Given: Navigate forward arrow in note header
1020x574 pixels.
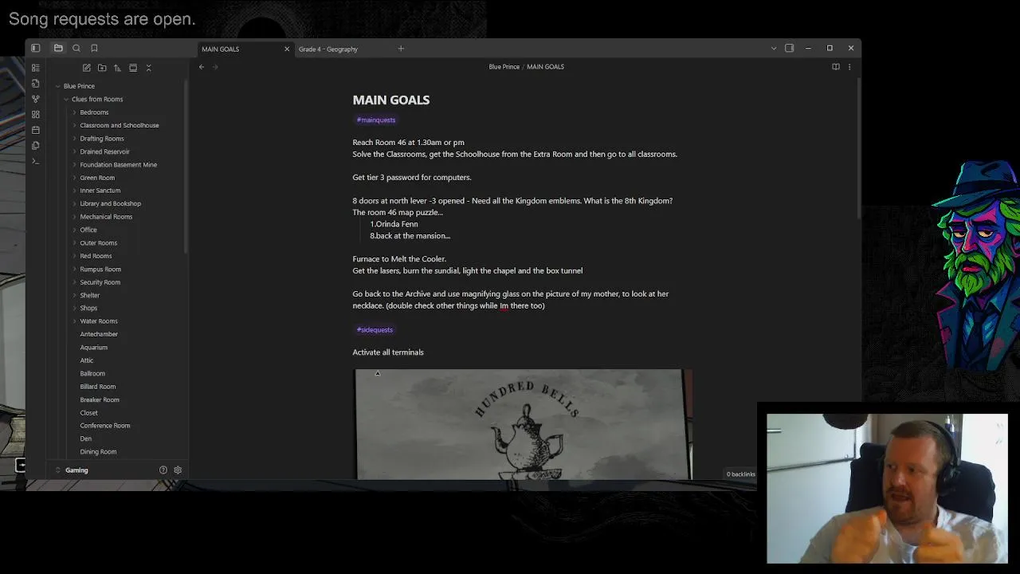Looking at the screenshot, I should (x=215, y=67).
